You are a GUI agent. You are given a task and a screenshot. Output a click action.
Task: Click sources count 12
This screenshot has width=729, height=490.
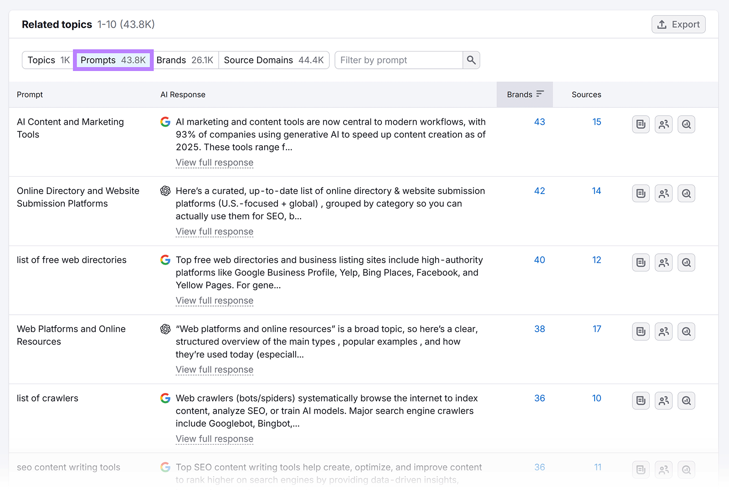(597, 260)
